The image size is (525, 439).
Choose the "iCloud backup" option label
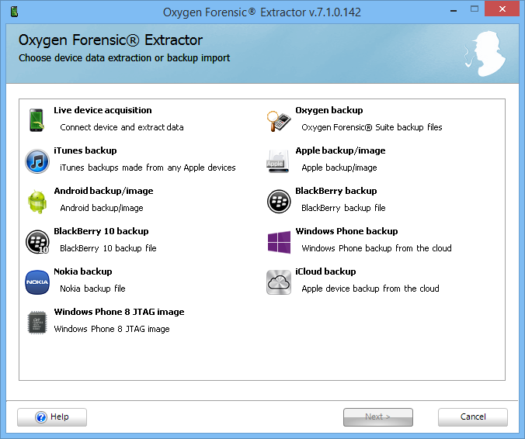(325, 271)
